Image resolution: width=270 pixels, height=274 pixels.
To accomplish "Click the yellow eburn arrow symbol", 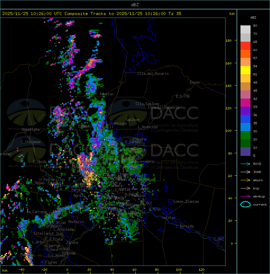I will (x=245, y=180).
